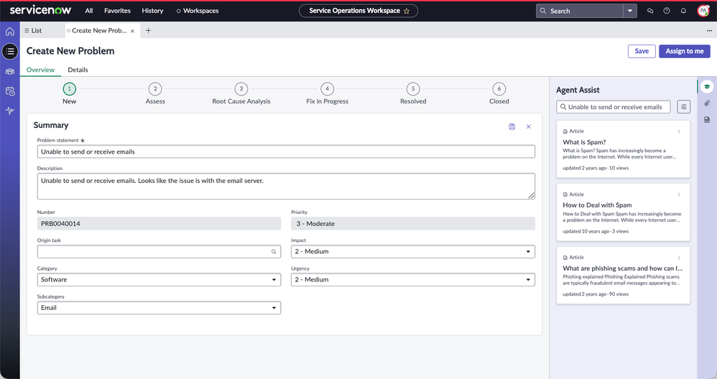Image resolution: width=717 pixels, height=379 pixels.
Task: Open options for How to Deal with Spam article
Action: (679, 195)
